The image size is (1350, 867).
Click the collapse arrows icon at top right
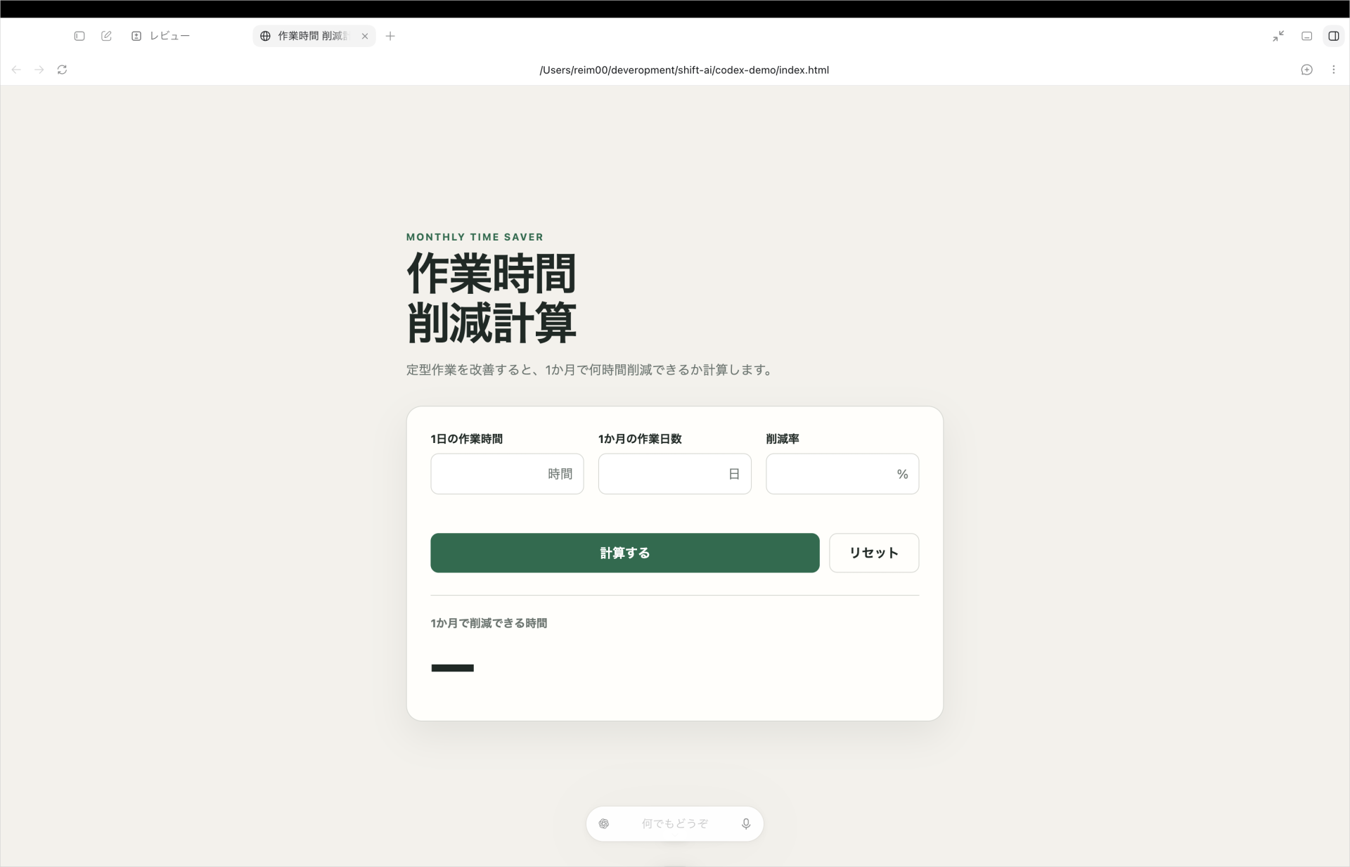coord(1278,36)
